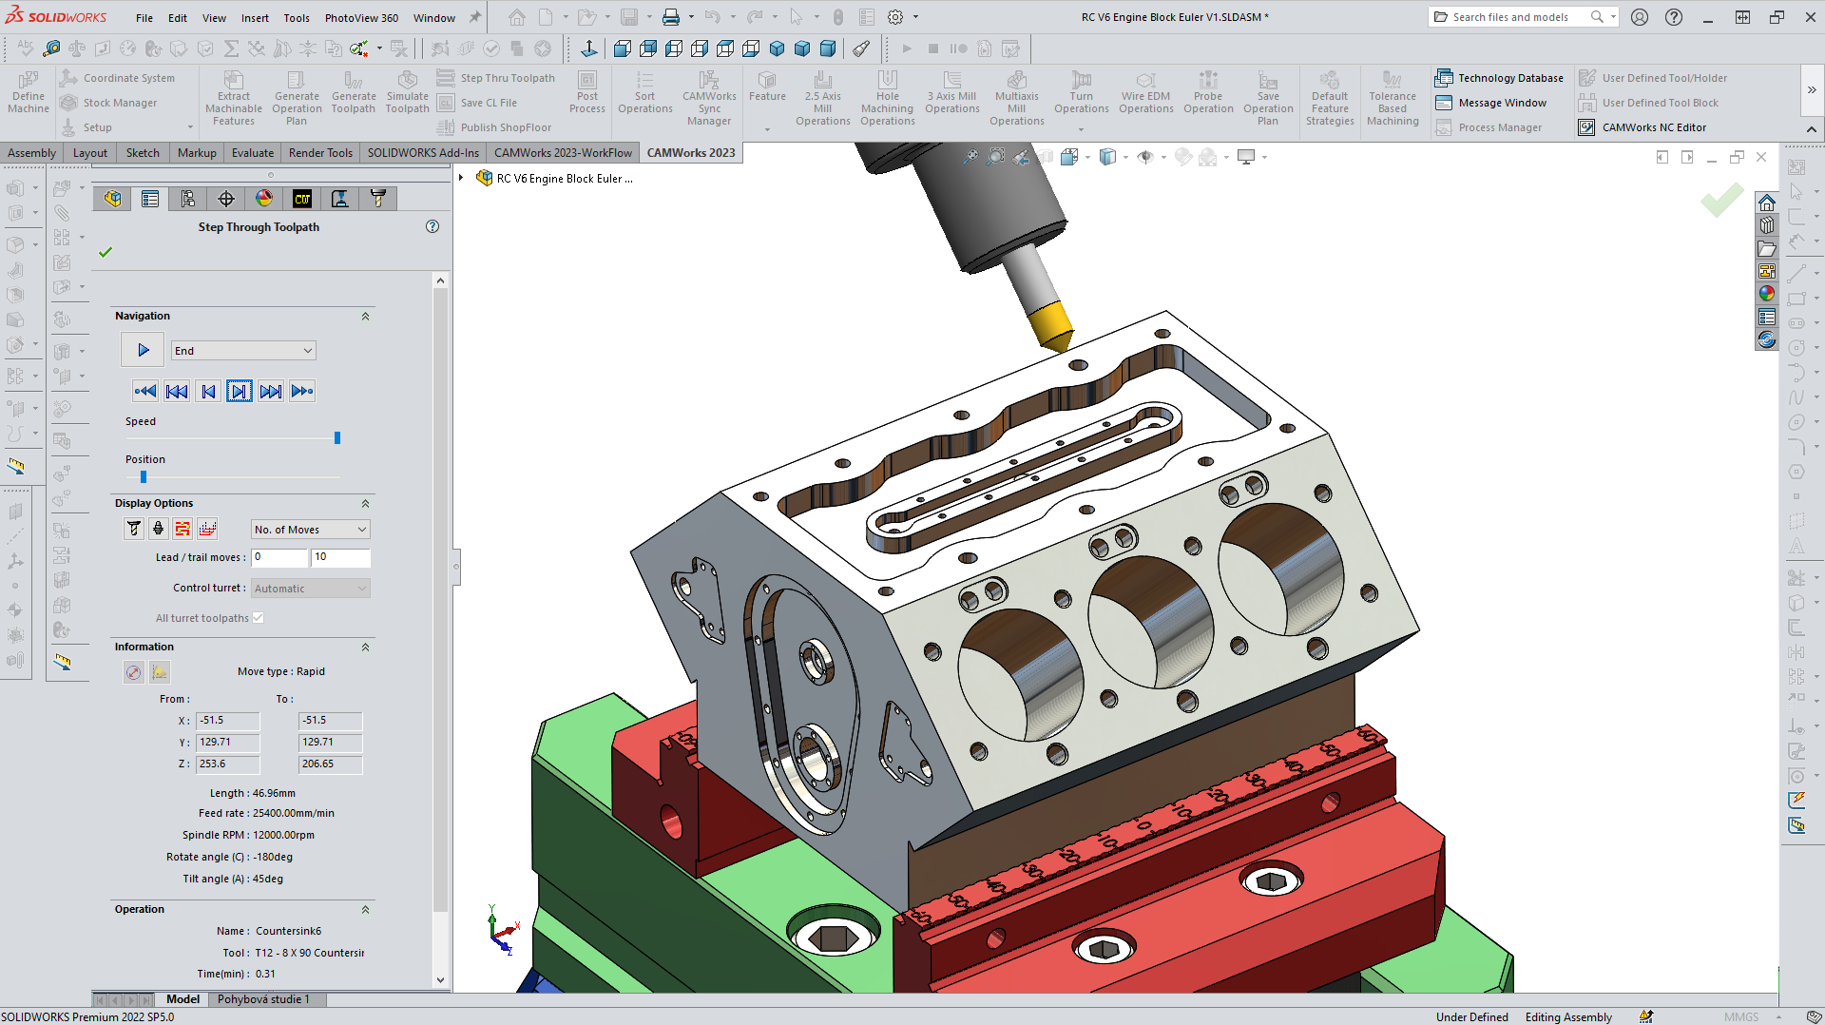Open the Post Process command
Screen dimensions: 1825x1025
click(x=586, y=95)
